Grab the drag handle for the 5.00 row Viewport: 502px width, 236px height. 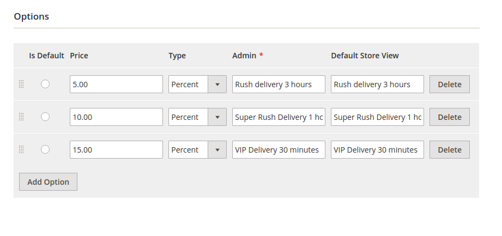(x=21, y=84)
